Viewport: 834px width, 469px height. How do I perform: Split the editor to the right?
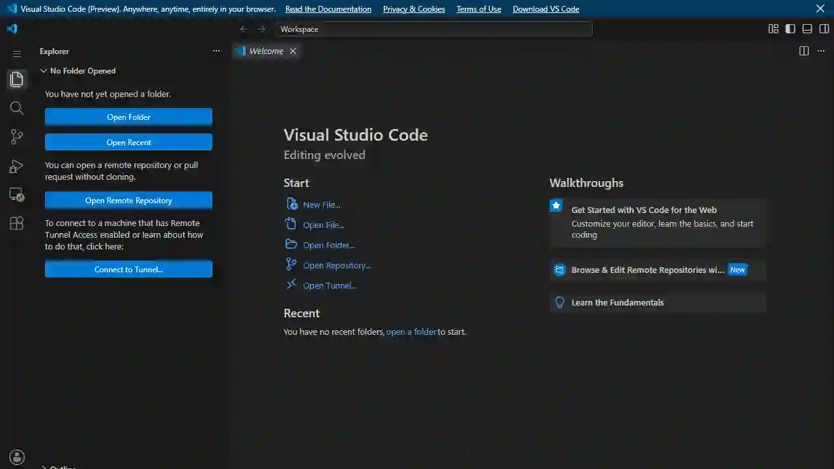(x=804, y=51)
